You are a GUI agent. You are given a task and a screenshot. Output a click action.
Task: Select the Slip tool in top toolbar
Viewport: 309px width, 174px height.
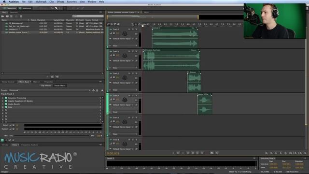(x=61, y=8)
